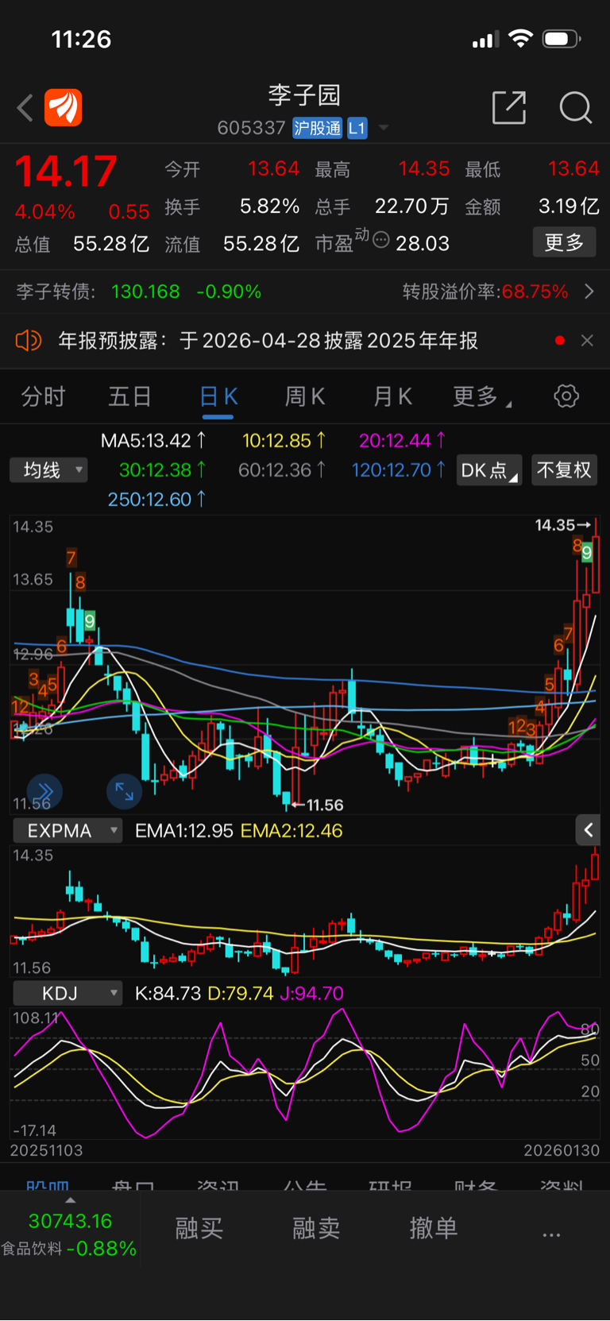The image size is (610, 1321).
Task: Tap the 融买 margin buy button
Action: click(x=199, y=1228)
